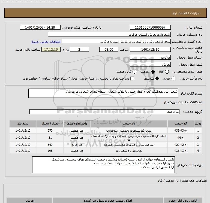Select service code ج-43-433 cell
This screenshot has height=203, width=210.
pos(181,151)
